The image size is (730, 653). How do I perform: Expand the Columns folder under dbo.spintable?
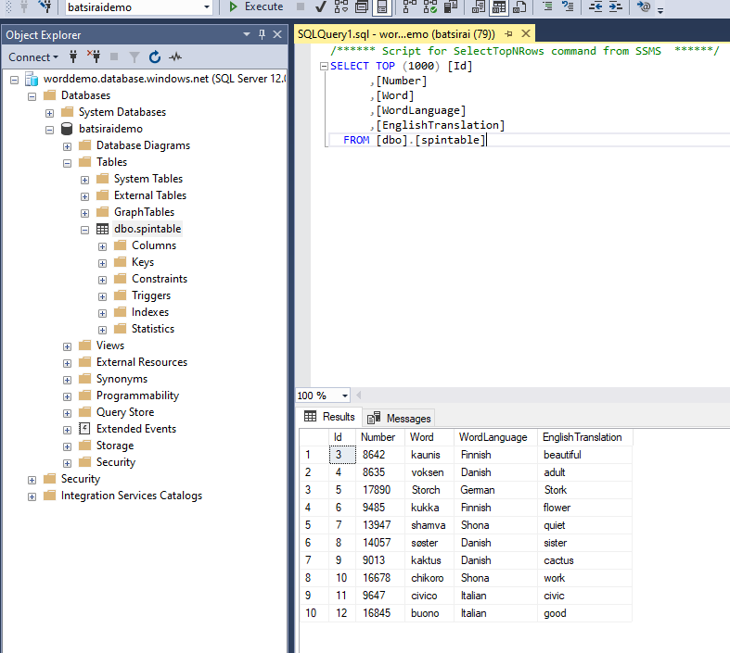tap(103, 245)
